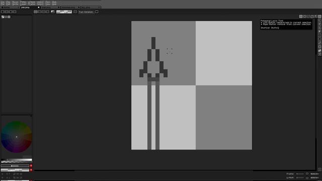Select the Blur tool at toolbar bottom
Screen dimensions: 322x181
click(320, 54)
